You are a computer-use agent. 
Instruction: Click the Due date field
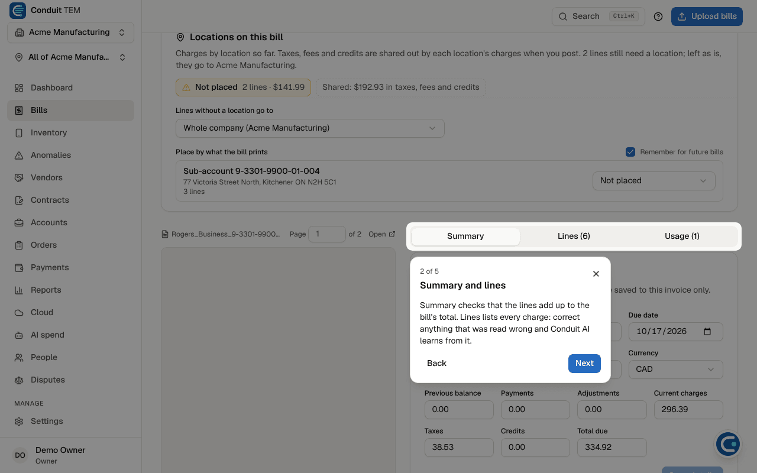point(676,332)
